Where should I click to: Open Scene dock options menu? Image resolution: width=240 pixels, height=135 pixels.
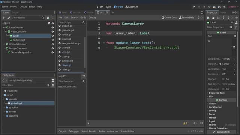point(54,12)
